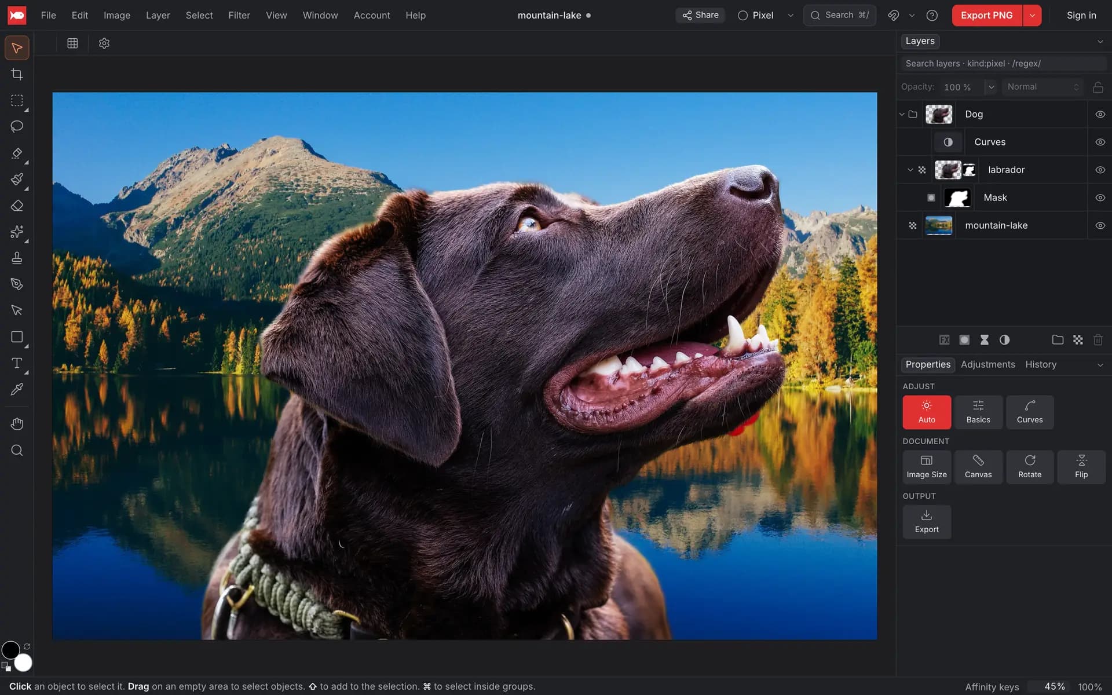
Task: Open the Normal blend mode dropdown
Action: click(1043, 87)
